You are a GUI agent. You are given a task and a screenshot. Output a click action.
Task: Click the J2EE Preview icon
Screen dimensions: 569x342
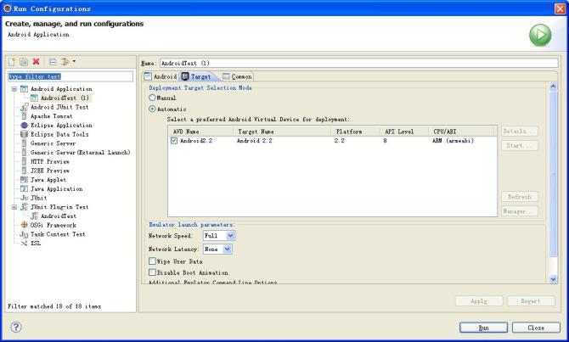(24, 171)
